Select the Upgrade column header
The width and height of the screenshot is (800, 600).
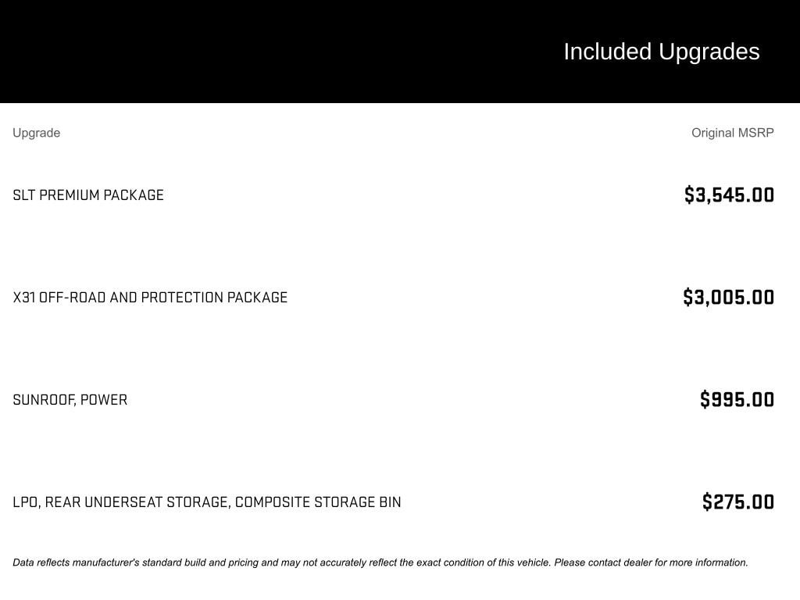[x=36, y=133]
